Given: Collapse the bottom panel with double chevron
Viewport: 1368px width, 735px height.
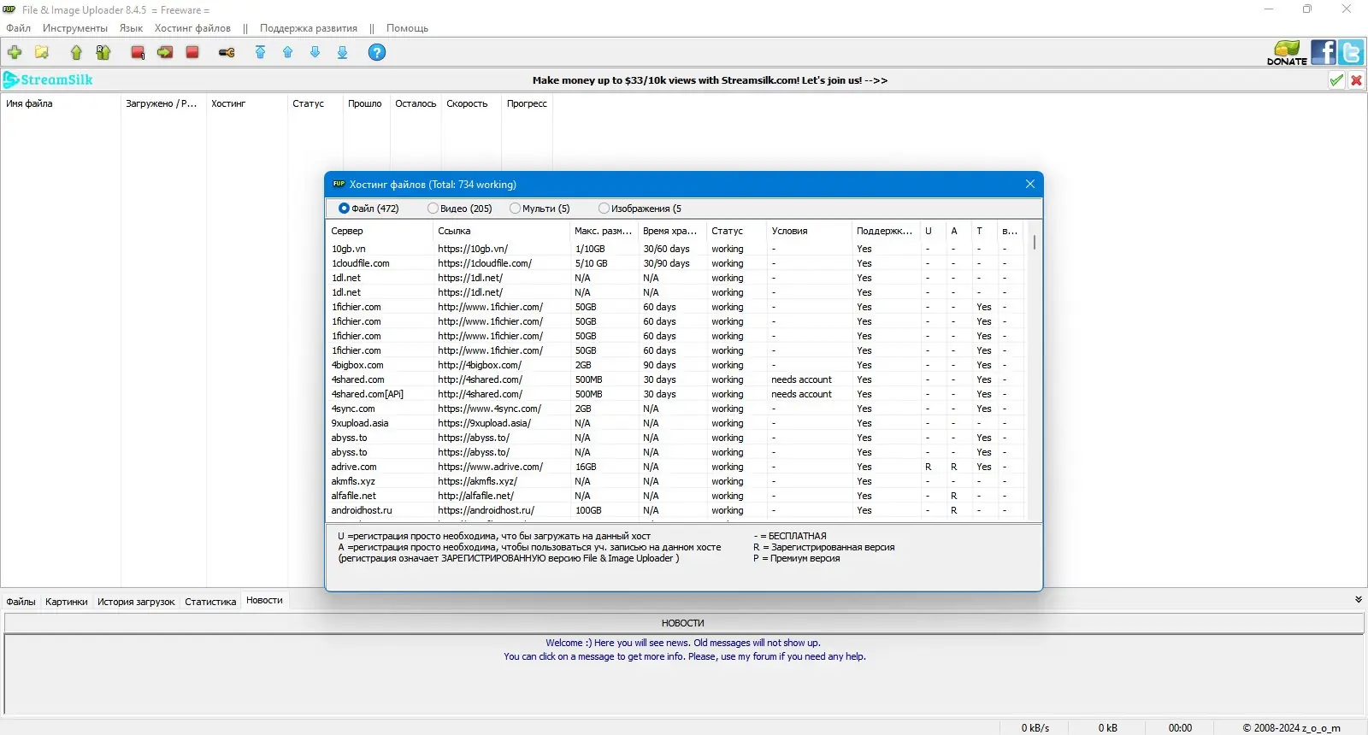Looking at the screenshot, I should click(x=1359, y=600).
